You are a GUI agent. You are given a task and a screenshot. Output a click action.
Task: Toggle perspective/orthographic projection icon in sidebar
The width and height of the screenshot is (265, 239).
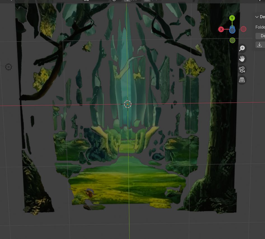(242, 80)
